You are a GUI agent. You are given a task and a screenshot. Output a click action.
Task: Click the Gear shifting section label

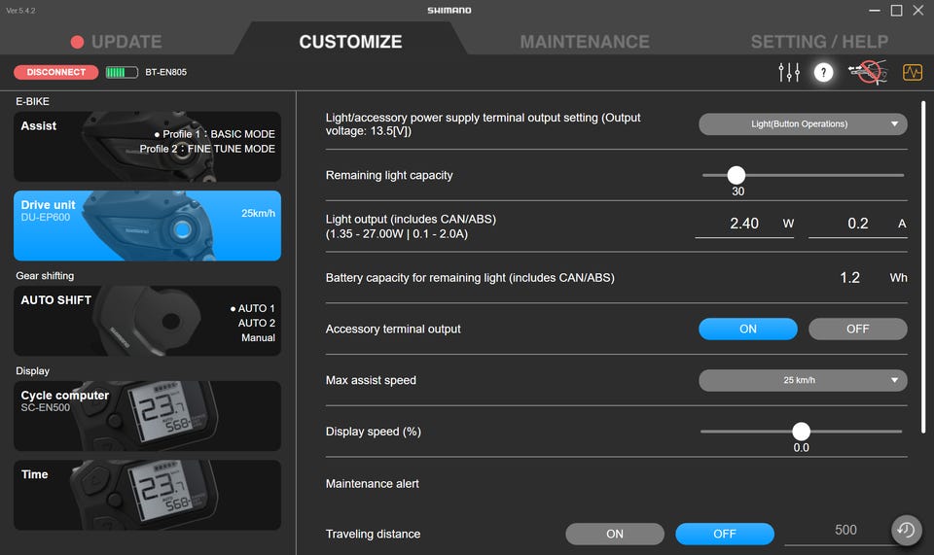point(45,275)
